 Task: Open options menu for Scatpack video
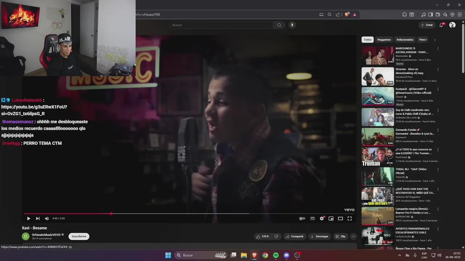(438, 89)
